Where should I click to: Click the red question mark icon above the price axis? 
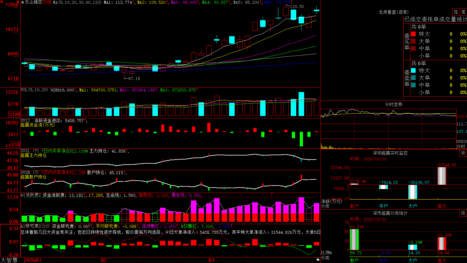pyautogui.click(x=18, y=2)
